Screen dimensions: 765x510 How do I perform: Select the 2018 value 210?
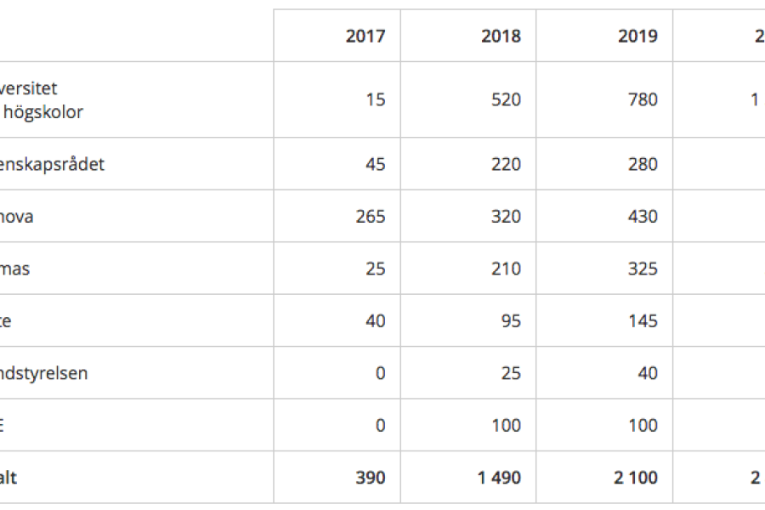coord(506,269)
